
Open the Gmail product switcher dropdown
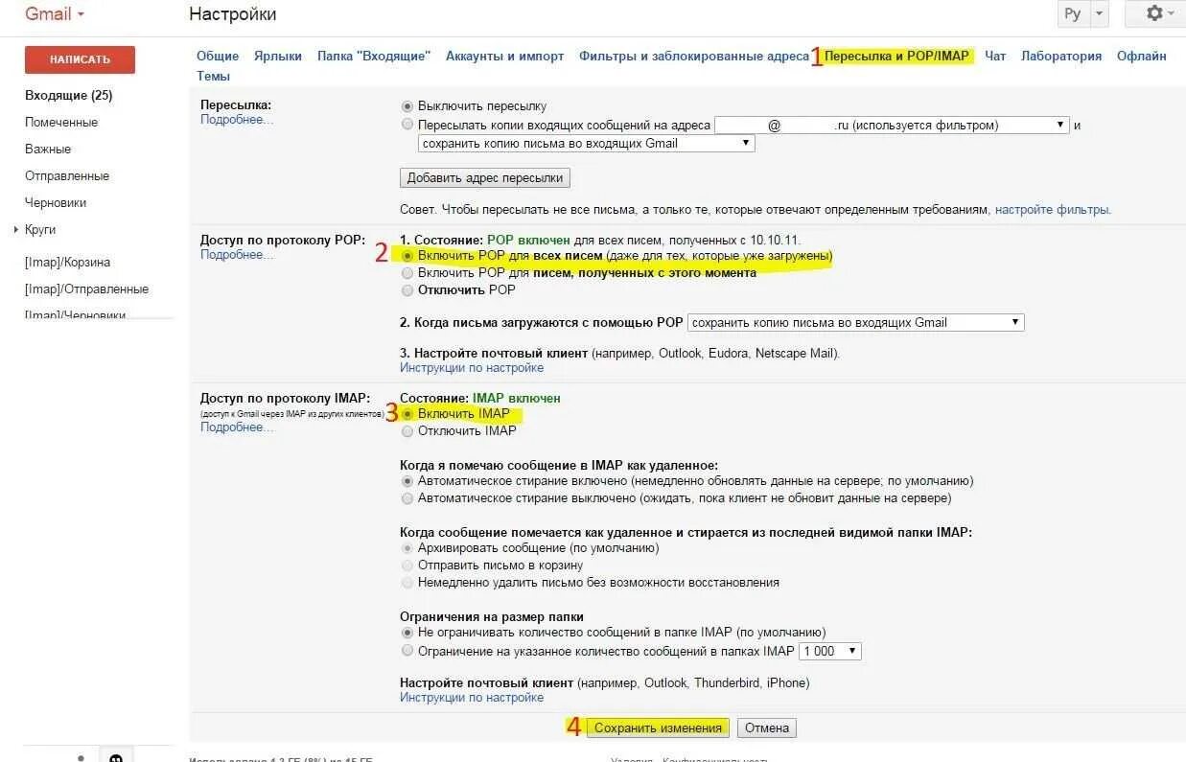(x=55, y=14)
